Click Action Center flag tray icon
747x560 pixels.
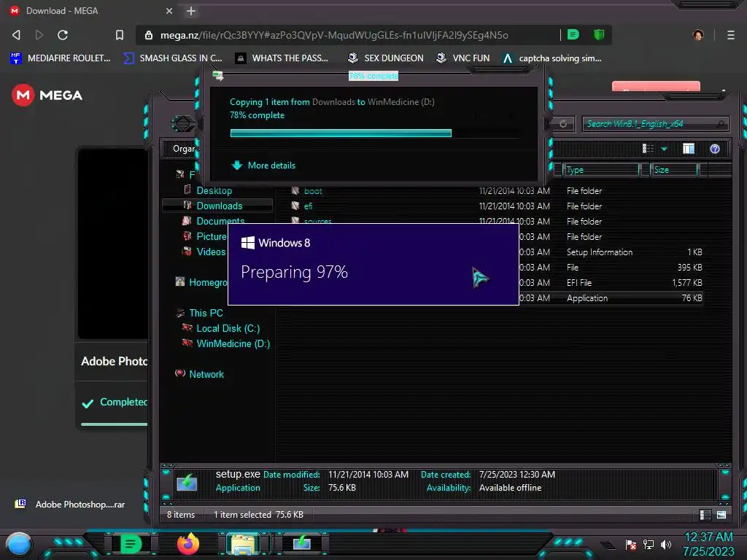point(631,545)
